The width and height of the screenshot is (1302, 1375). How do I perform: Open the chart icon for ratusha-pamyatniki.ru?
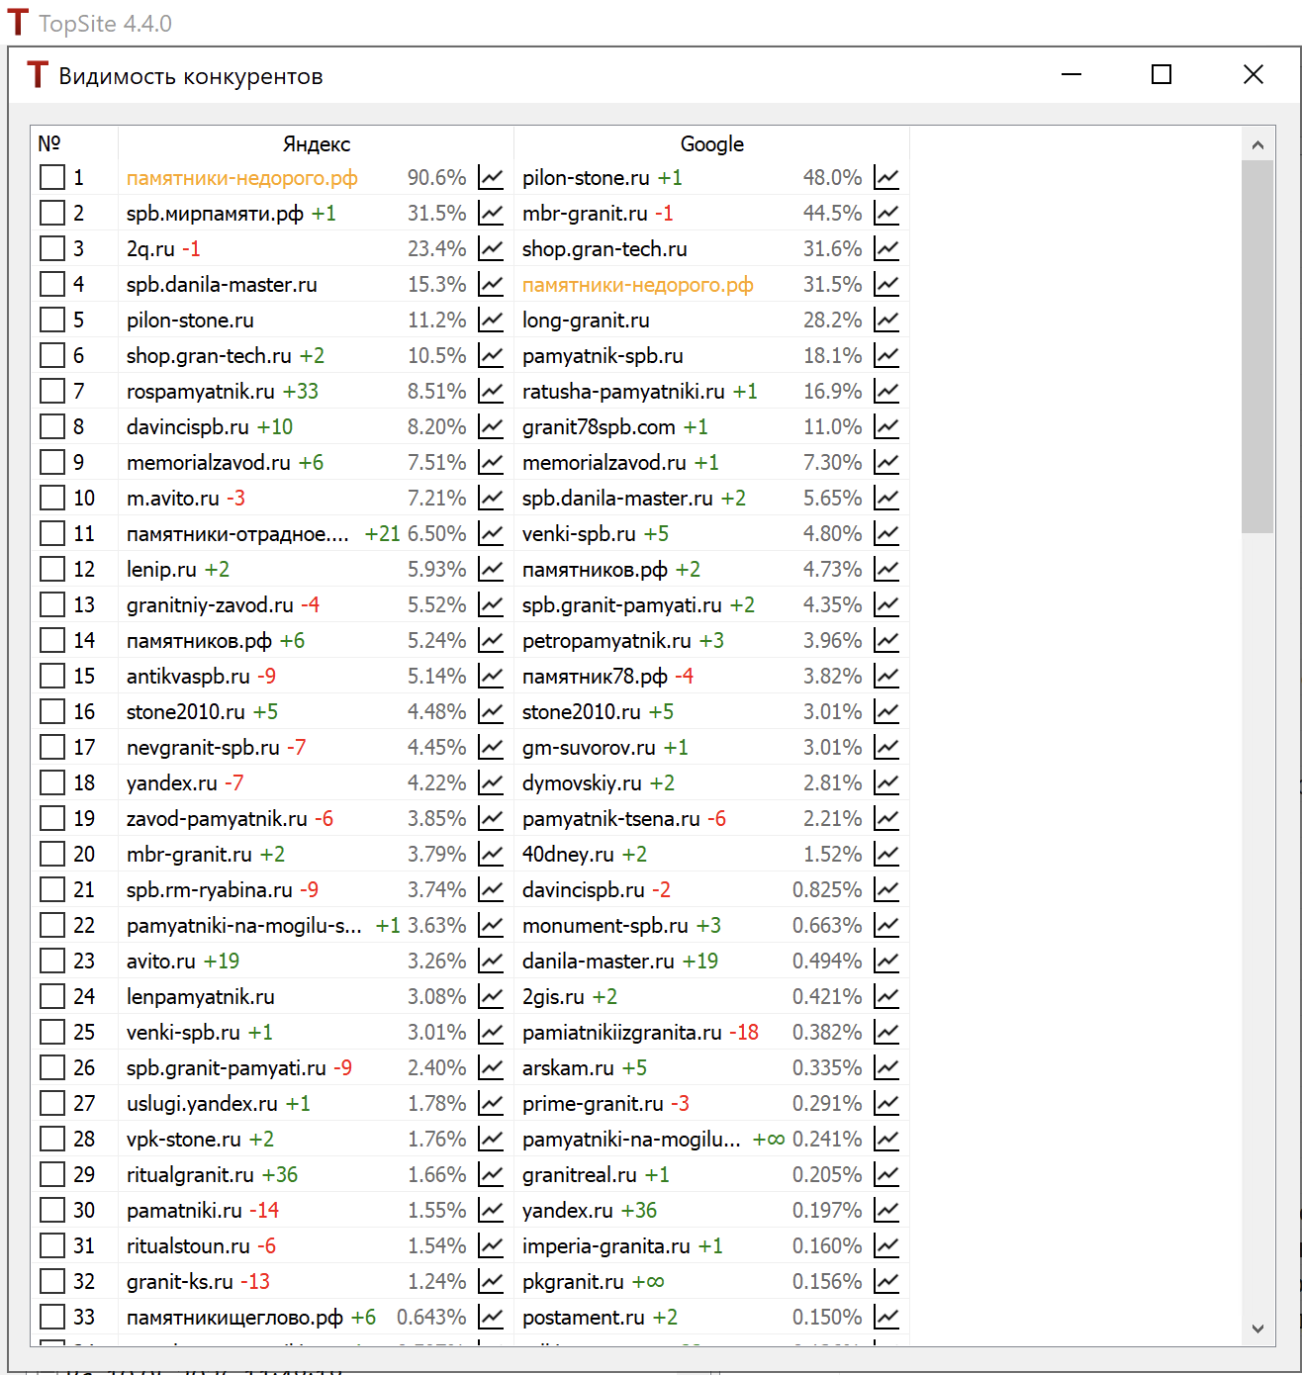pos(886,392)
